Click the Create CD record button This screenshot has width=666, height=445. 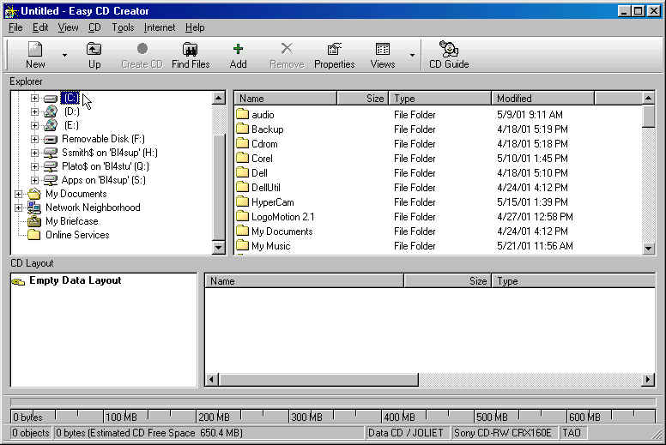tap(142, 55)
